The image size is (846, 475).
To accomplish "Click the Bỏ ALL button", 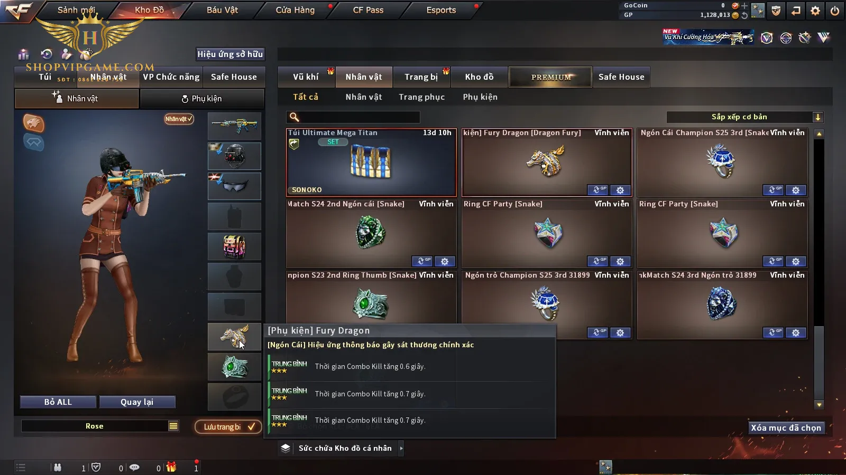I will [58, 402].
